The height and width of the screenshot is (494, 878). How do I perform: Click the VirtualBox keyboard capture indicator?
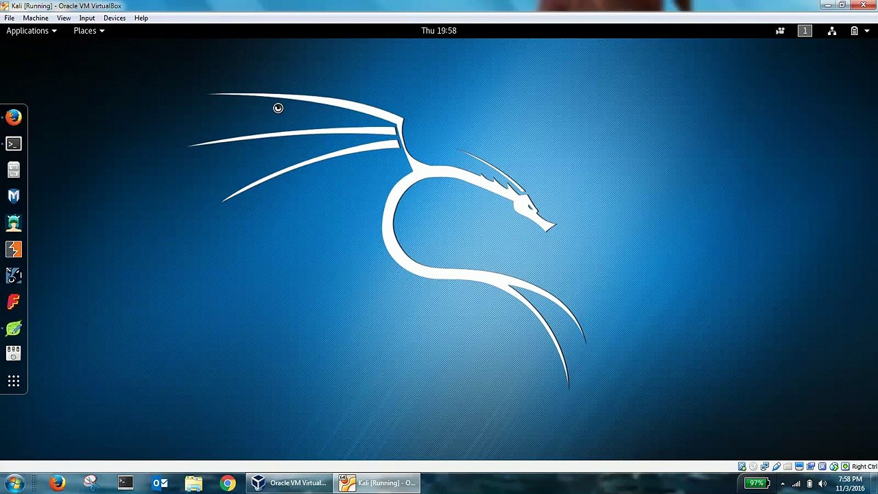(845, 467)
